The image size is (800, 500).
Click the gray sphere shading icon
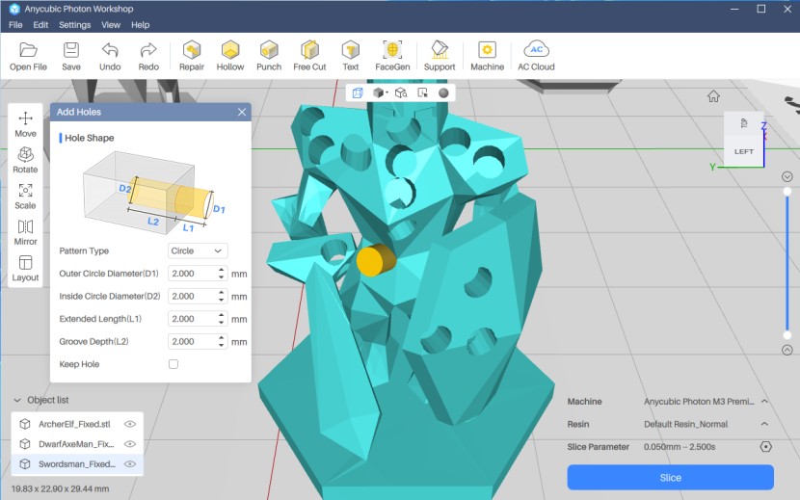tap(443, 92)
